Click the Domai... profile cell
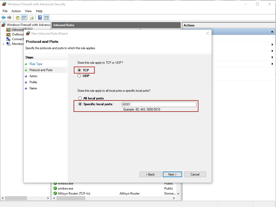This screenshot has height=207, width=276. (170, 194)
